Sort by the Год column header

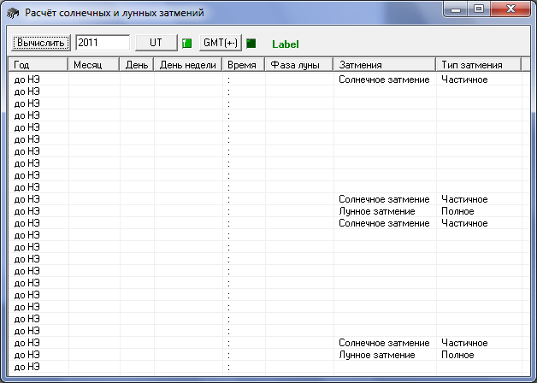coord(38,65)
